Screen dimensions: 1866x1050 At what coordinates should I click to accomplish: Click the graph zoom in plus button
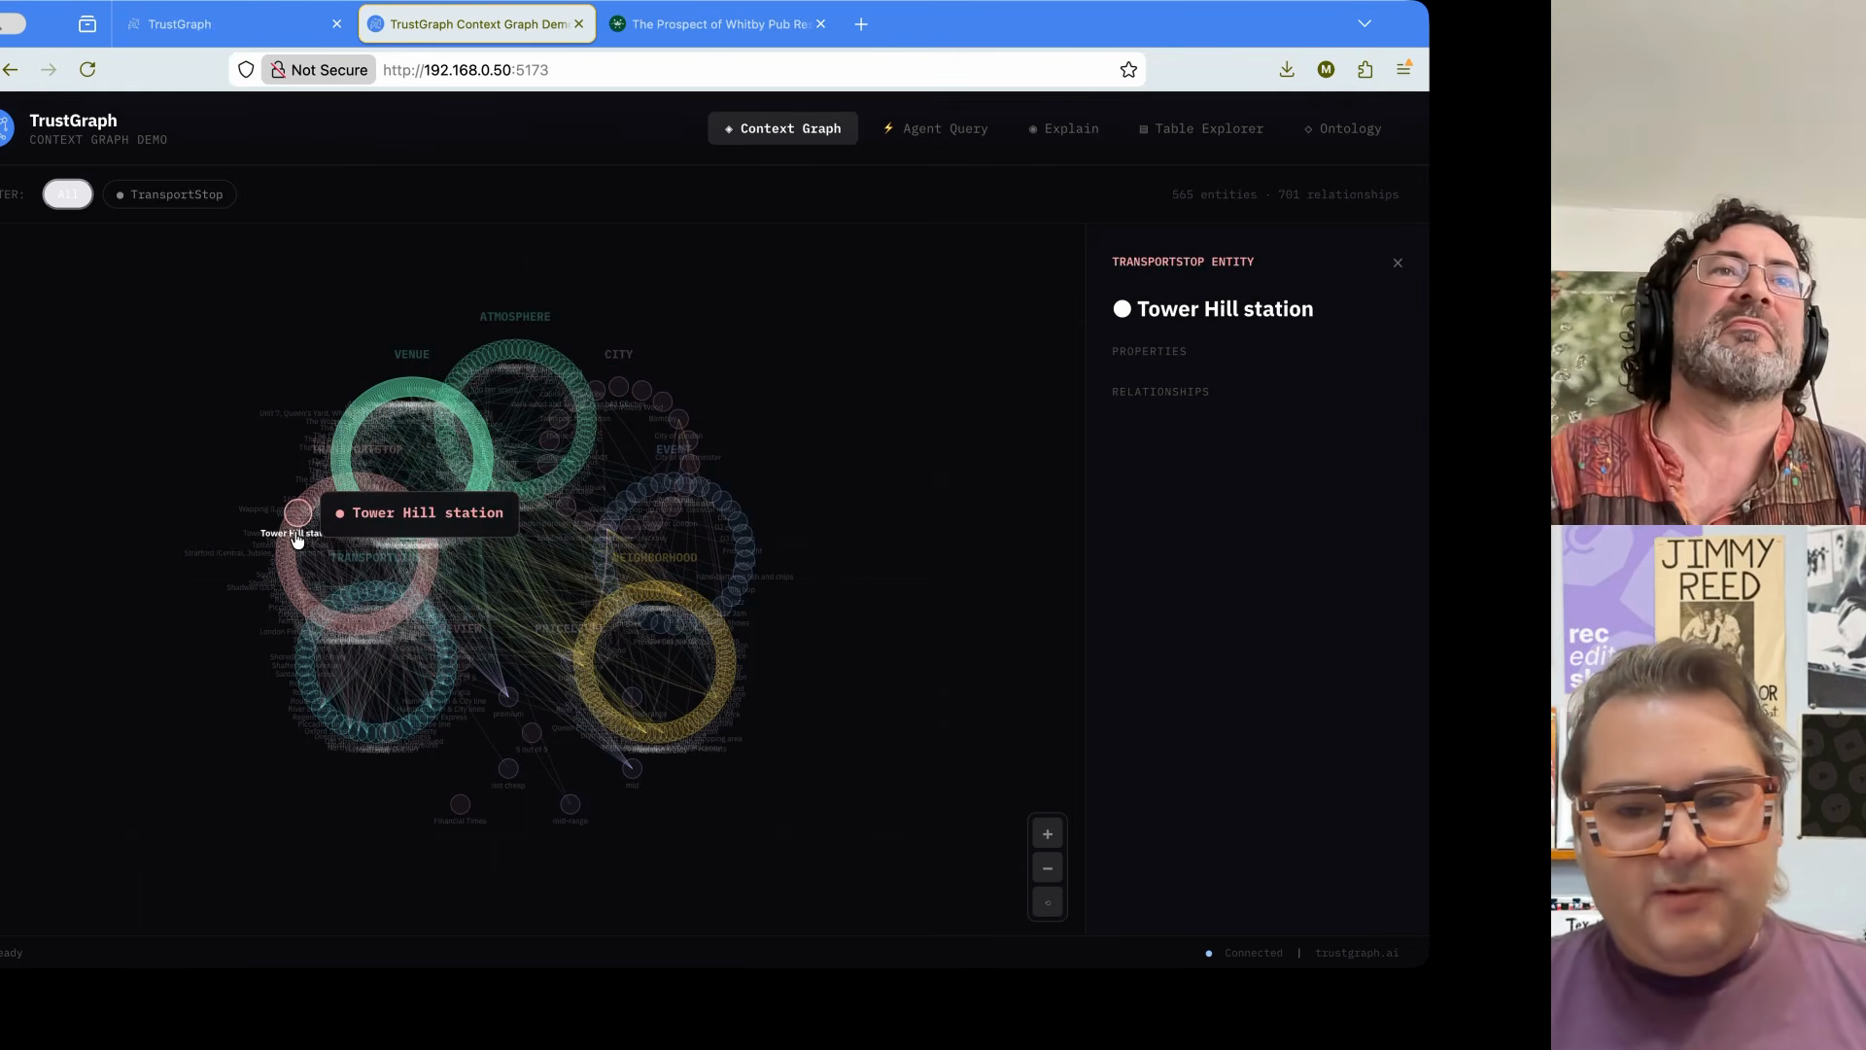tap(1047, 834)
